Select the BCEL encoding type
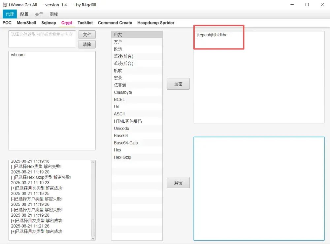 [119, 100]
